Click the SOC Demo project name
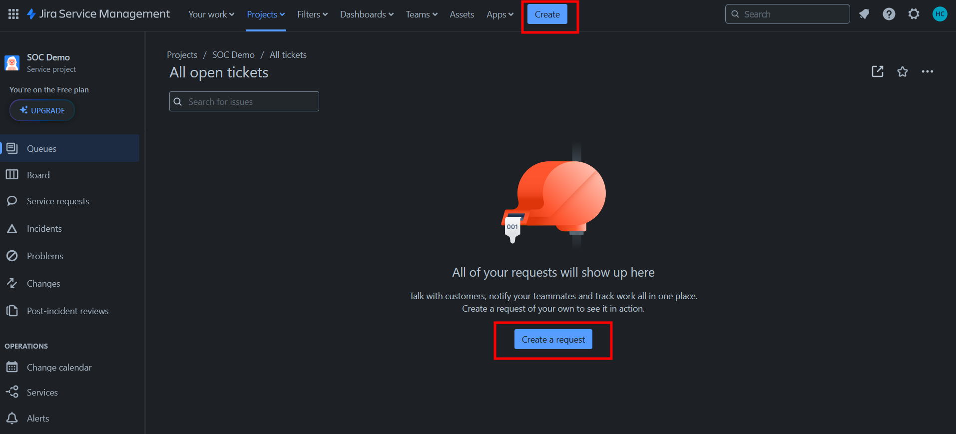Screen dimensions: 956x434 pos(48,57)
